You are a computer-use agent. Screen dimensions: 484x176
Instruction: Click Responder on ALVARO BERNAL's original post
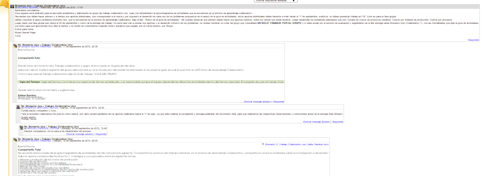coord(473,40)
